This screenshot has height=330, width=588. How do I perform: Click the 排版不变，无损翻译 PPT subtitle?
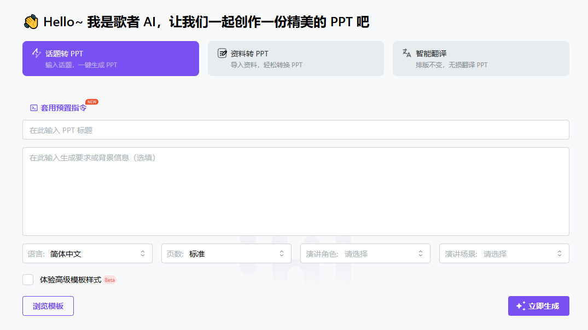(x=451, y=65)
